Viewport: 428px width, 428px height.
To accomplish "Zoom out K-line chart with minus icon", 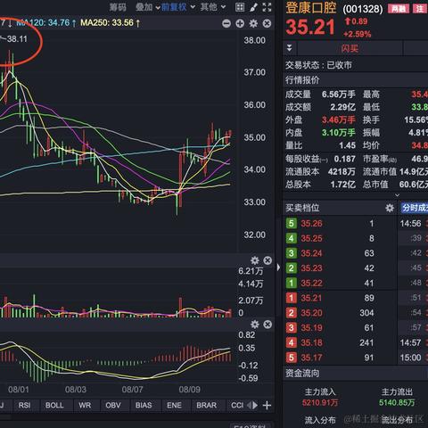I will coord(226,23).
